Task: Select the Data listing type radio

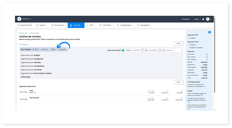Action: [34, 50]
